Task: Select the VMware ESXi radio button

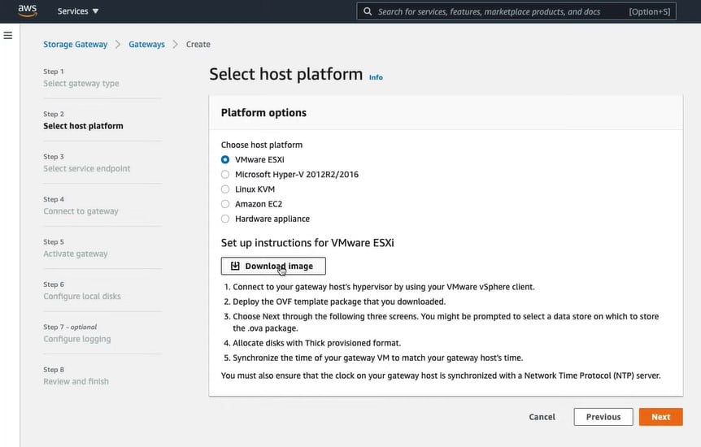Action: (225, 159)
